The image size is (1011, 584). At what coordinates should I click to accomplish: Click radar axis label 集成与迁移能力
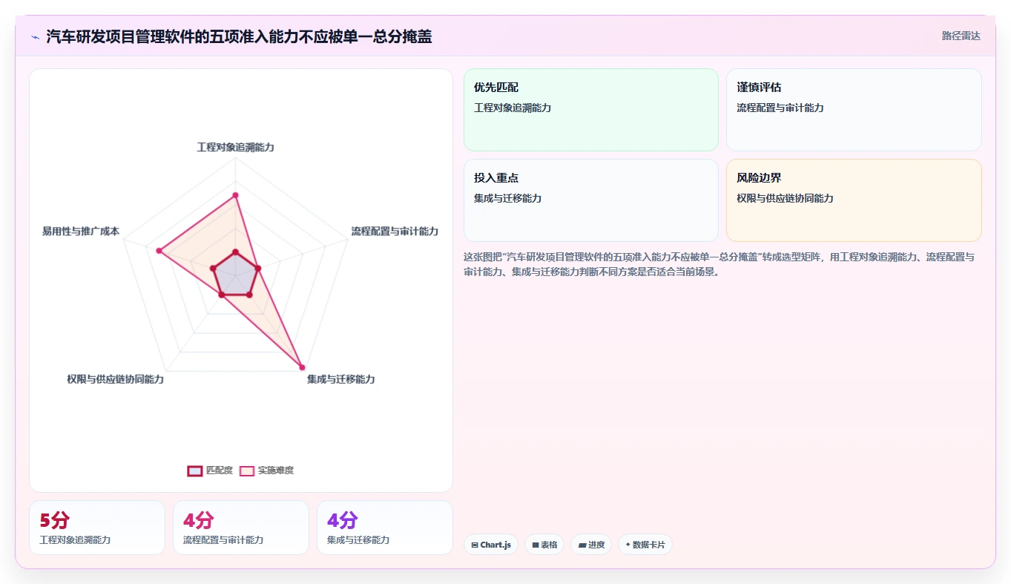pos(341,379)
